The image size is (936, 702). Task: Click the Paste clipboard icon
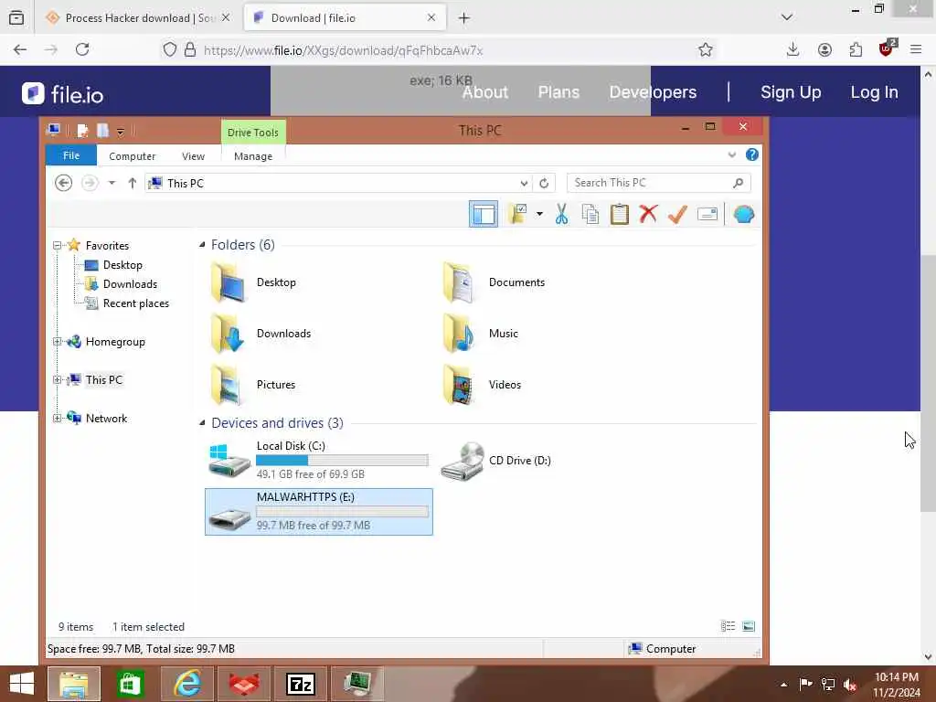click(619, 214)
